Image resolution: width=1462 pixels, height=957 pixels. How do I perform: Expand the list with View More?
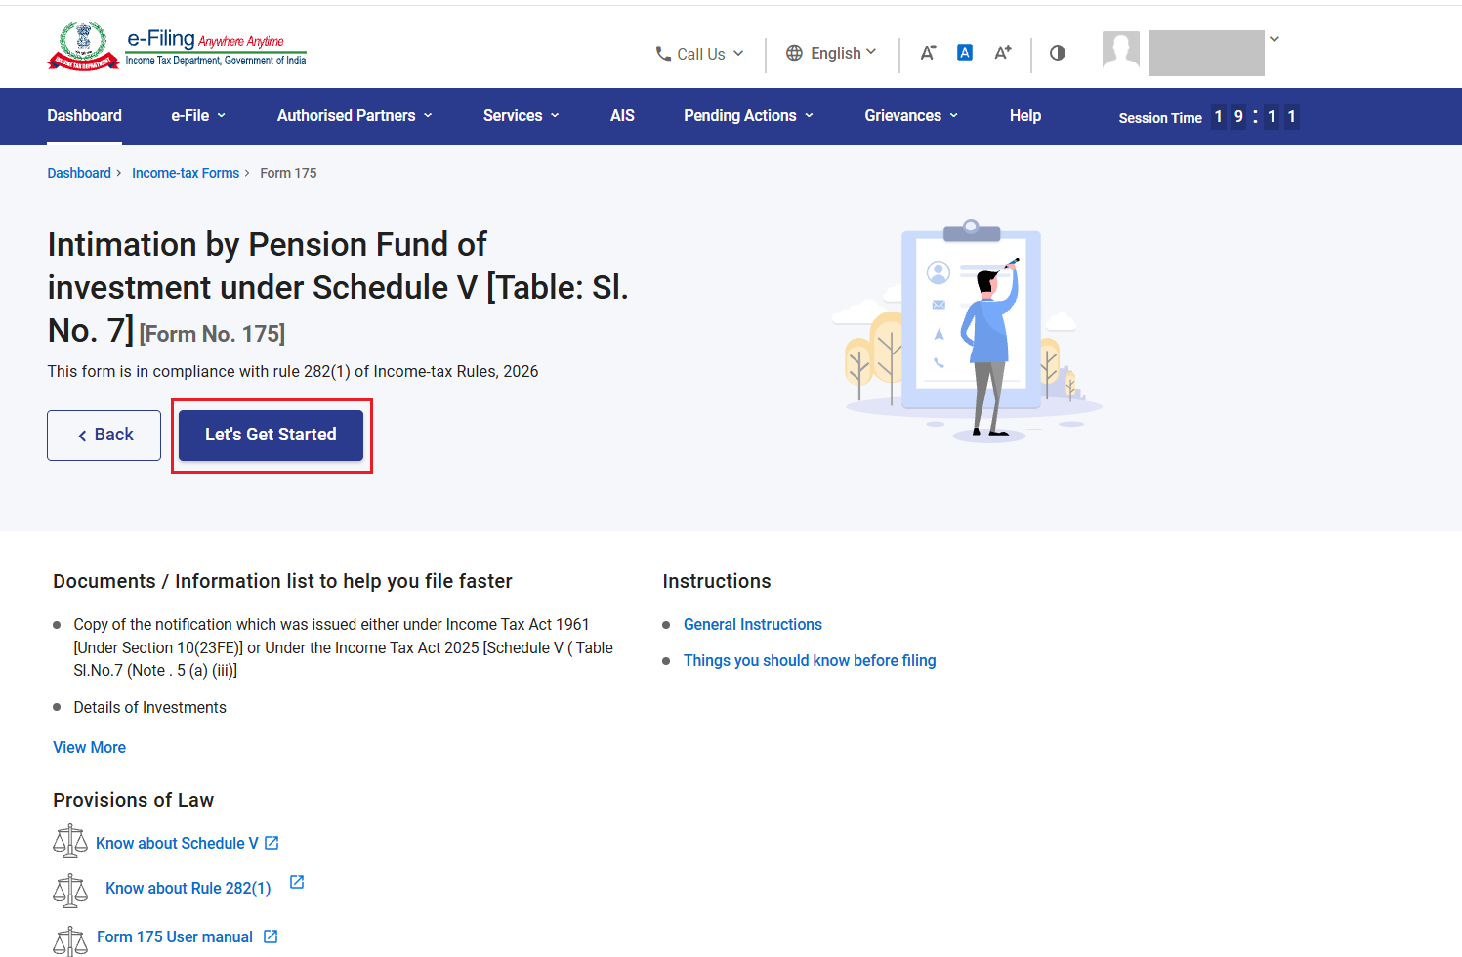point(89,747)
